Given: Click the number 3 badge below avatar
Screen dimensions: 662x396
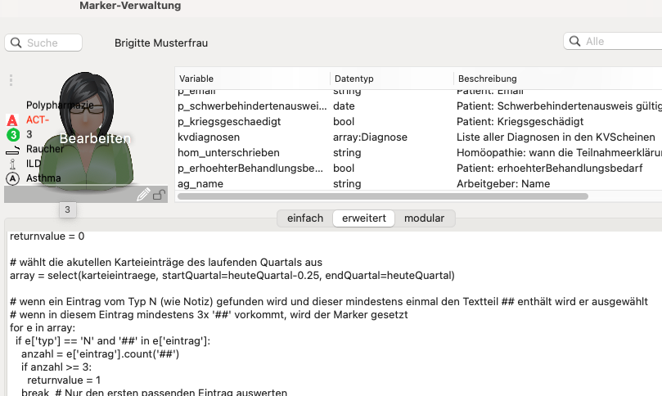Looking at the screenshot, I should 68,209.
